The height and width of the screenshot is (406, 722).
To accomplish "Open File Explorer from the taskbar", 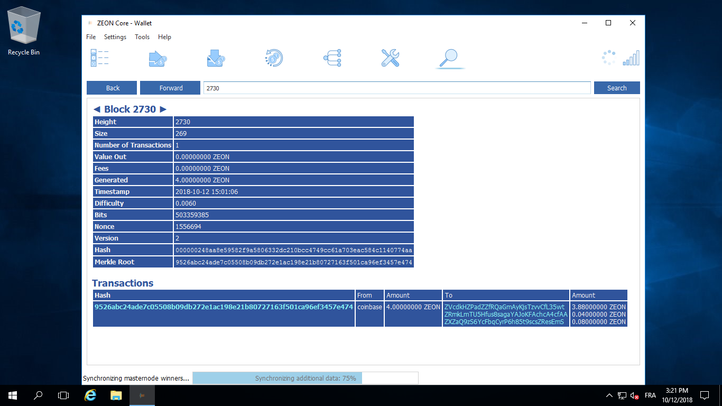I will click(x=116, y=395).
